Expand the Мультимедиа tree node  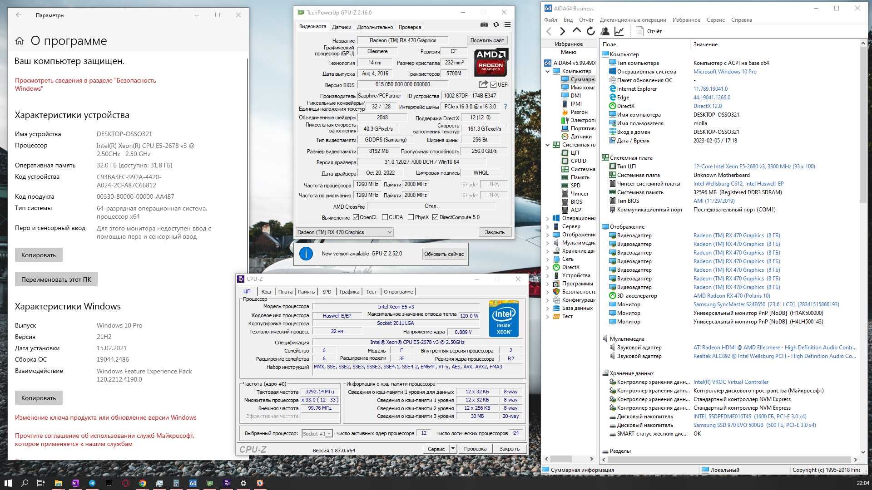click(x=547, y=243)
